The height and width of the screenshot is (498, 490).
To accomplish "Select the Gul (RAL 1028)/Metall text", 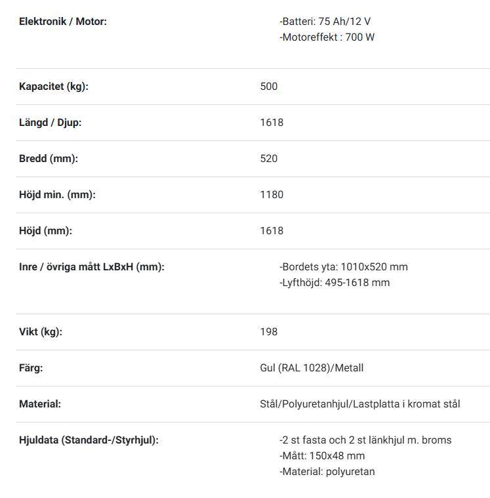I will pos(312,368).
